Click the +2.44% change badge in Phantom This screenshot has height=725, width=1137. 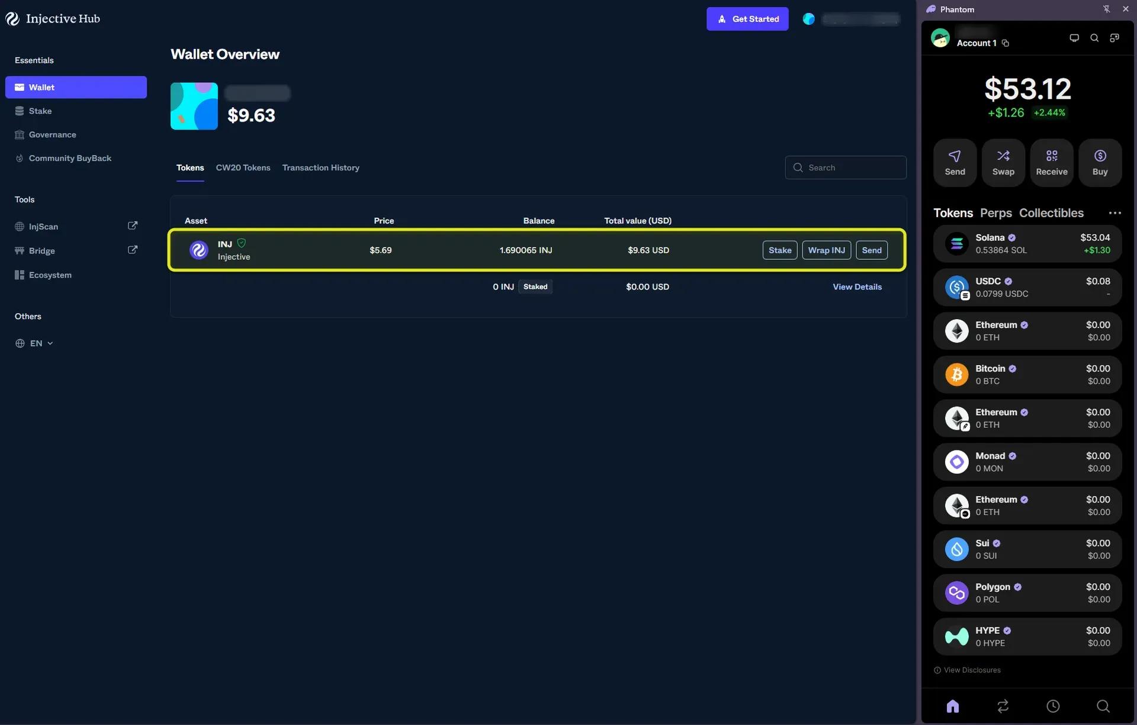coord(1049,112)
